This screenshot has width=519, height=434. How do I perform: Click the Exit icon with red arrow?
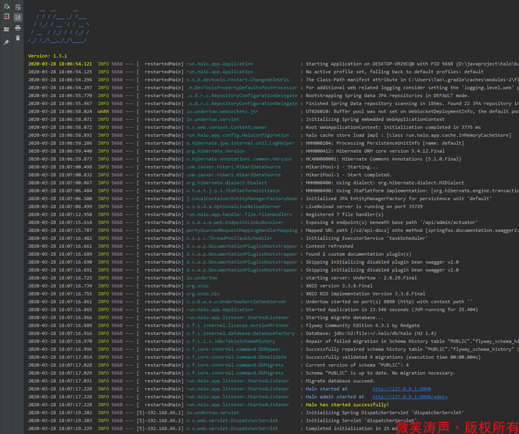(6, 17)
